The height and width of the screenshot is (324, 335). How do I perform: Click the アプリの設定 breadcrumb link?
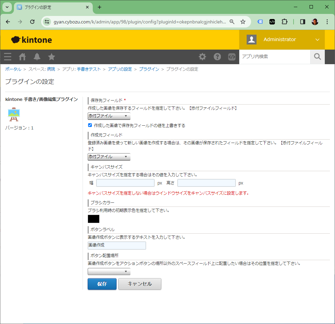120,69
